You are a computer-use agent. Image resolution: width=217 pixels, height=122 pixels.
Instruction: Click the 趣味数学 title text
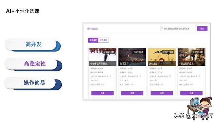(x=154, y=64)
